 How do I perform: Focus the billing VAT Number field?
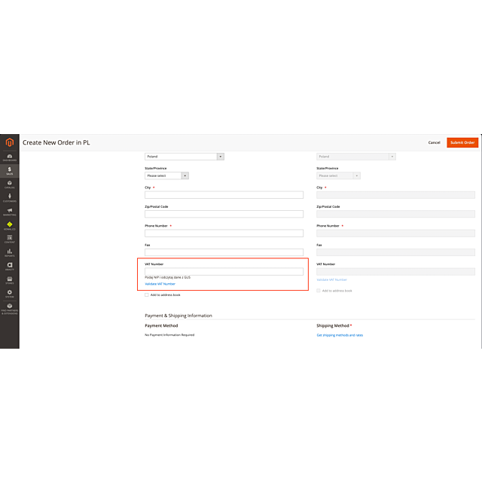click(x=224, y=271)
